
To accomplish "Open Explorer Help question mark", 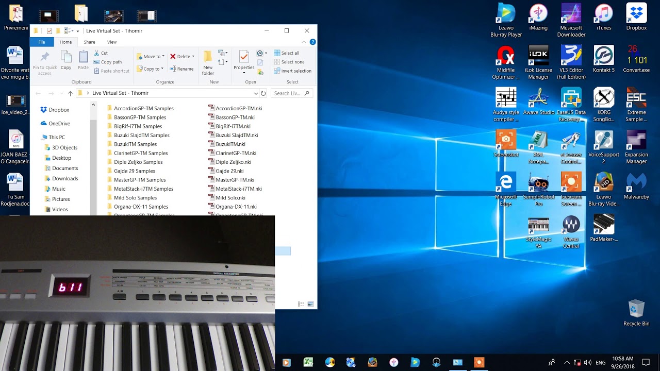I will click(312, 42).
